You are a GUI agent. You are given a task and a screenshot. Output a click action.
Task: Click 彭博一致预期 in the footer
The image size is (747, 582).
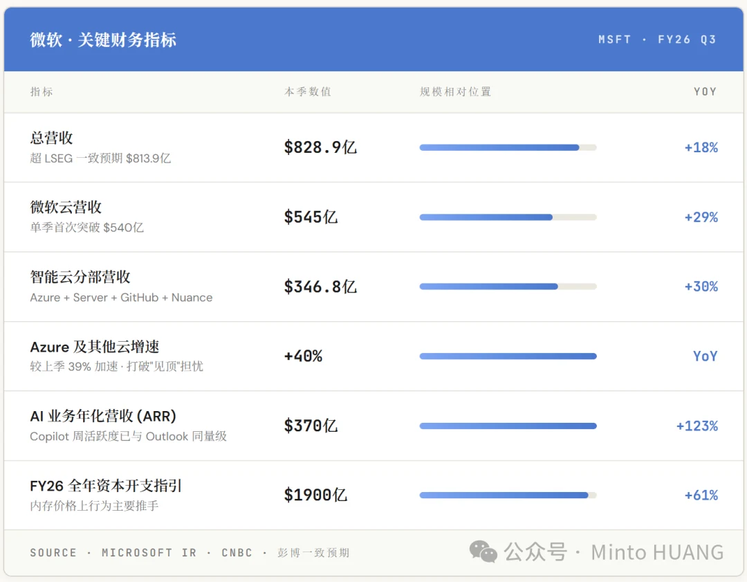[313, 553]
